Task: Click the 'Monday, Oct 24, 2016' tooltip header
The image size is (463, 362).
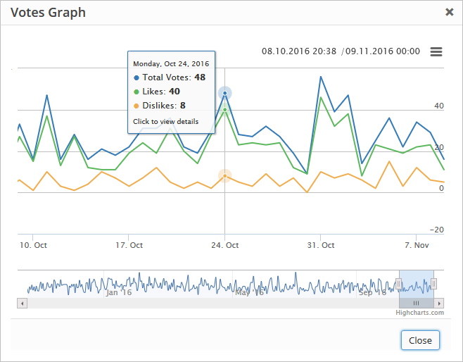Action: click(171, 64)
